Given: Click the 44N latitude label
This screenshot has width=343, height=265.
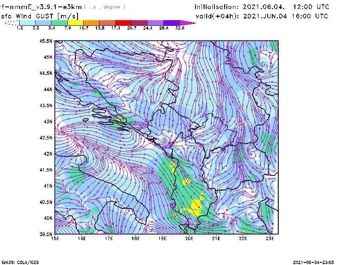Looking at the screenshot, I should click(x=48, y=89).
